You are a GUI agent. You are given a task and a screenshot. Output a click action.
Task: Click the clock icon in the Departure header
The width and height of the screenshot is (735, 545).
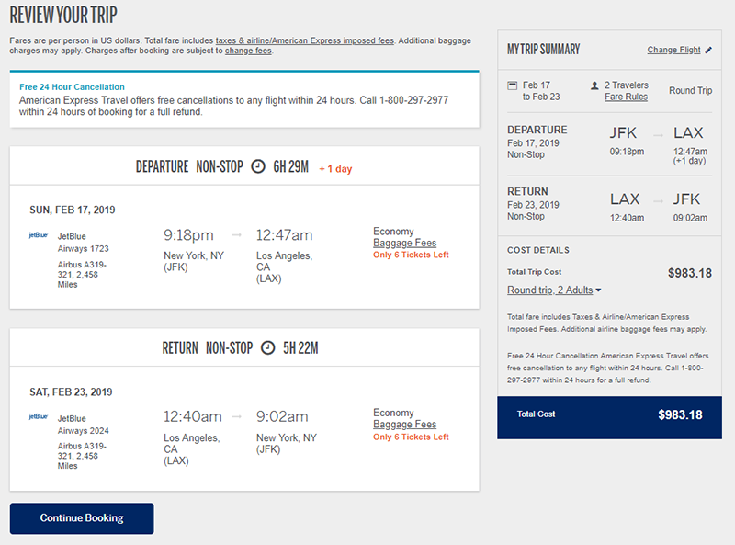click(258, 166)
